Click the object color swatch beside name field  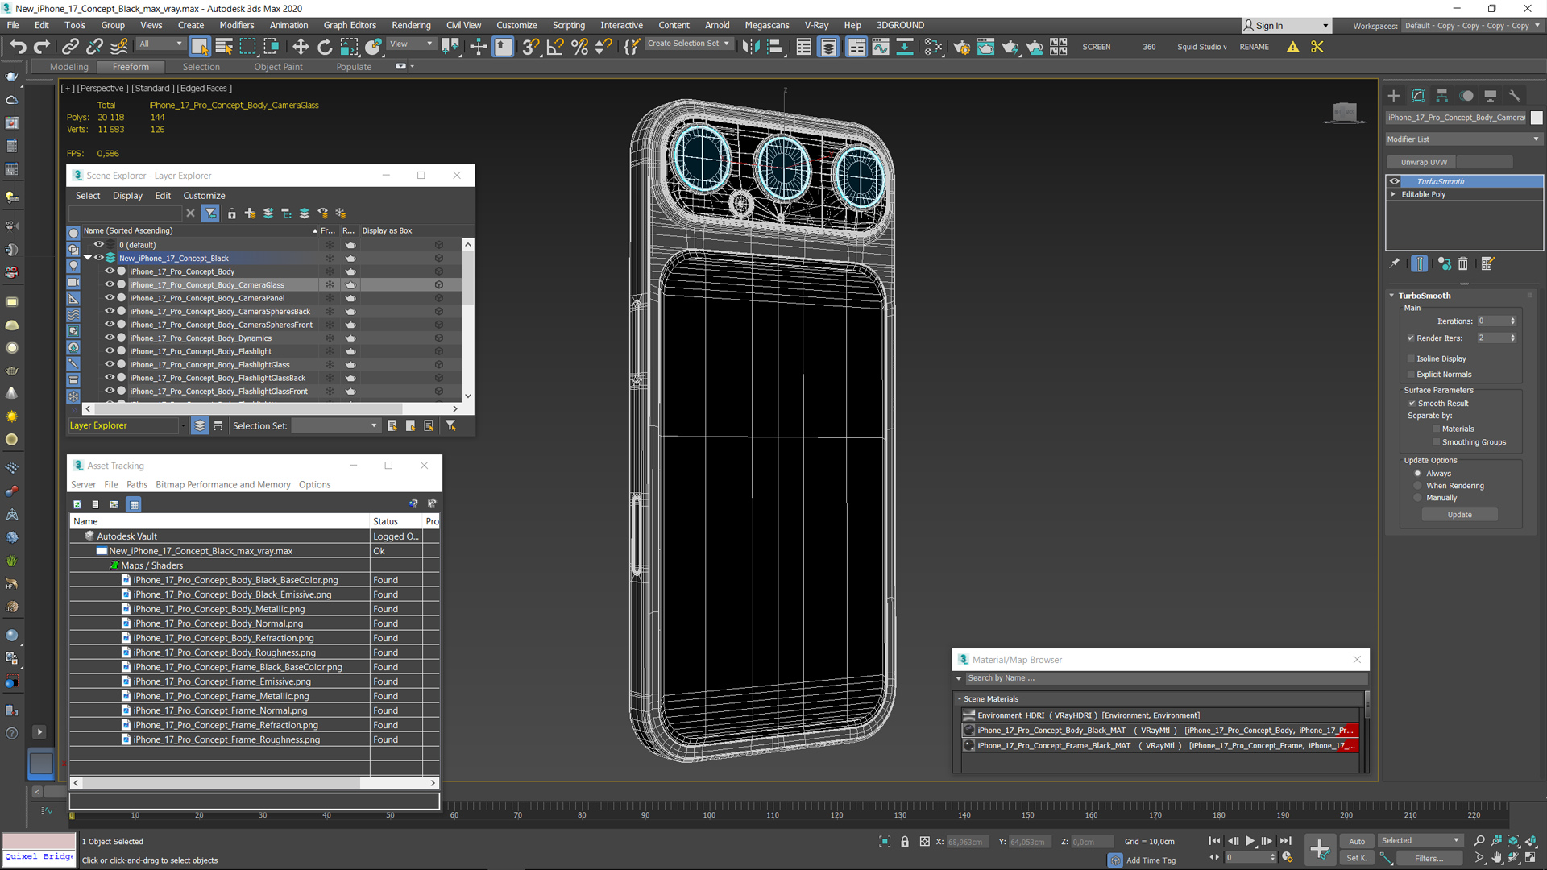point(1537,118)
